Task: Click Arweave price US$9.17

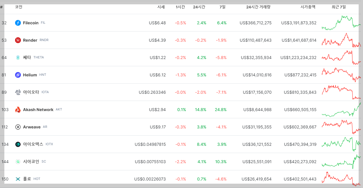Action: (x=158, y=127)
